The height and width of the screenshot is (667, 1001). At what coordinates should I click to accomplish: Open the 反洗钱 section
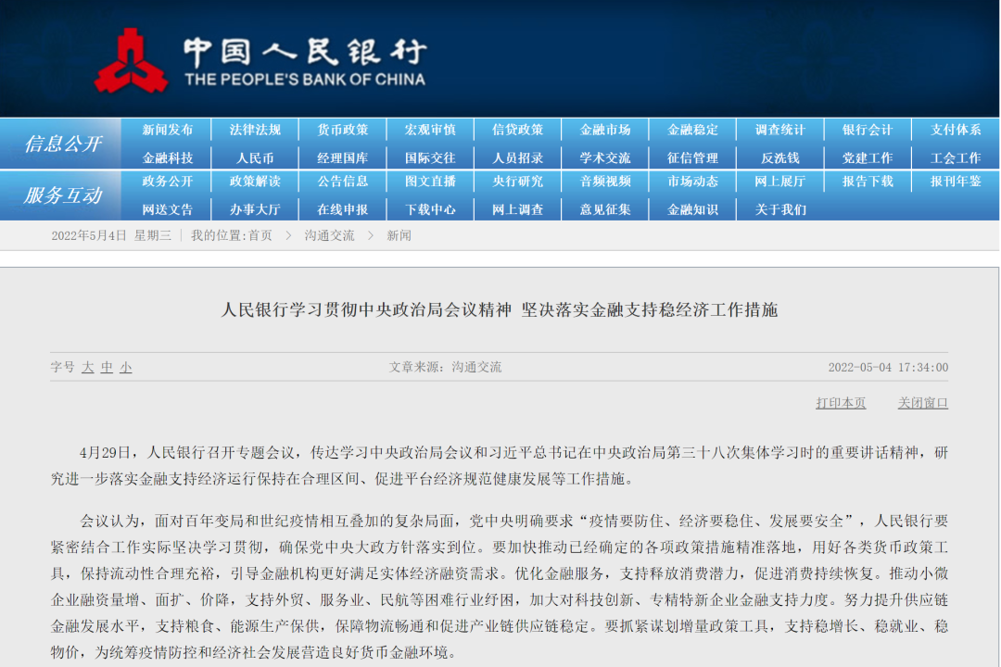[x=779, y=157]
